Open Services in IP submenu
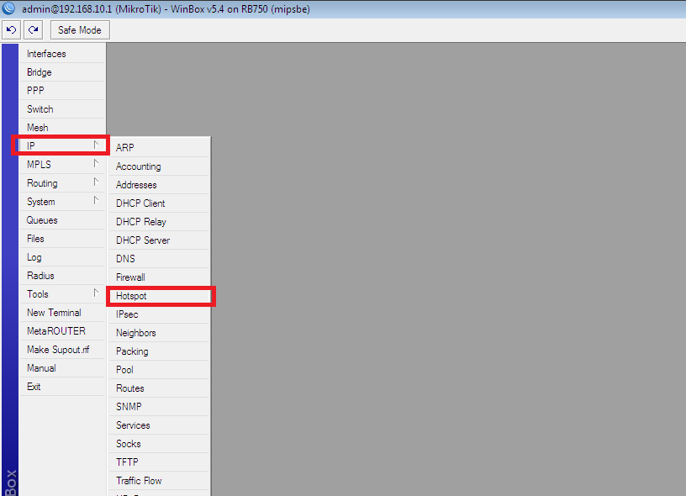The width and height of the screenshot is (686, 496). [x=159, y=425]
